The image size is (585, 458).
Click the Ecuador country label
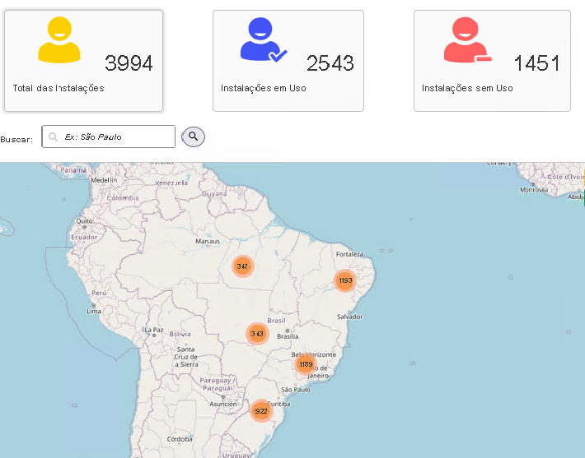pyautogui.click(x=84, y=237)
